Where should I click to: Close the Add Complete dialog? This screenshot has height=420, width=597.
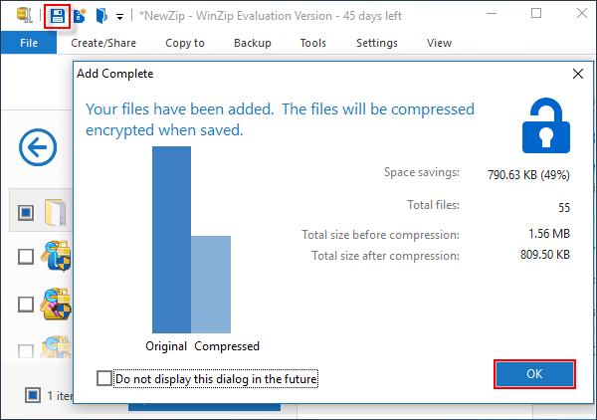577,74
